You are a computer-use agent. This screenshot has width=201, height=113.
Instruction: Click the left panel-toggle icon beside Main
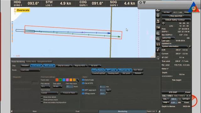click(12, 111)
